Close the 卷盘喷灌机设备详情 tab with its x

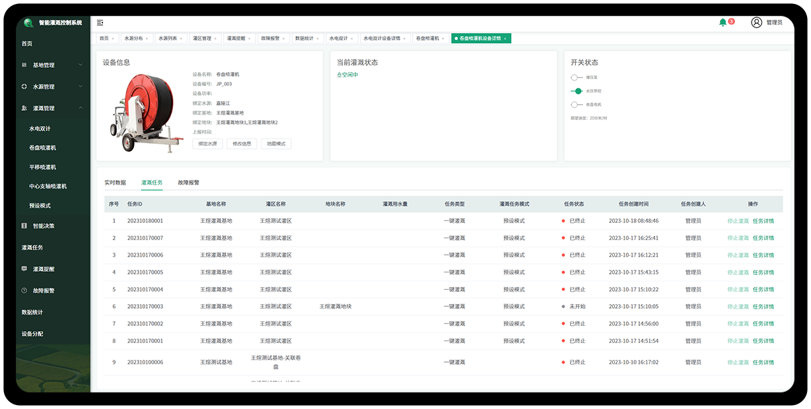[x=505, y=39]
